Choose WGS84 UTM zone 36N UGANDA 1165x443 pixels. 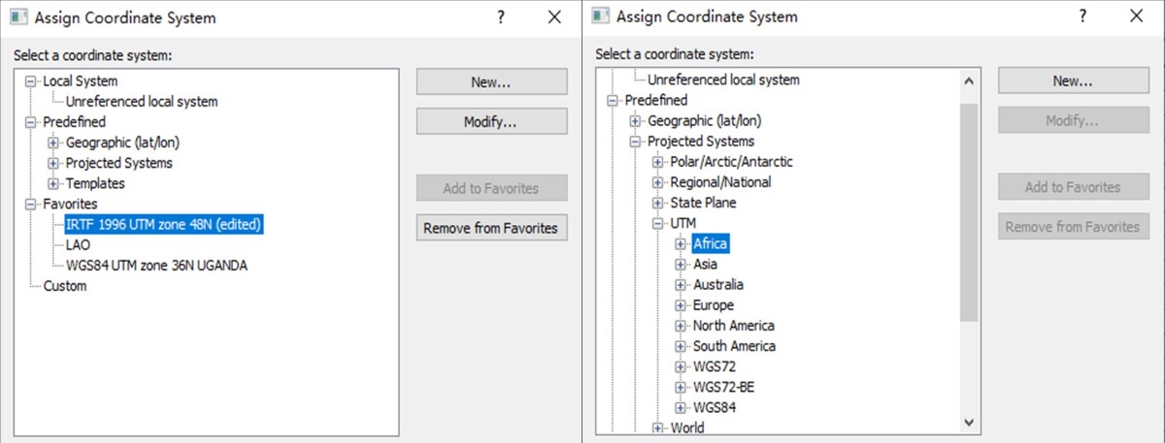156,266
